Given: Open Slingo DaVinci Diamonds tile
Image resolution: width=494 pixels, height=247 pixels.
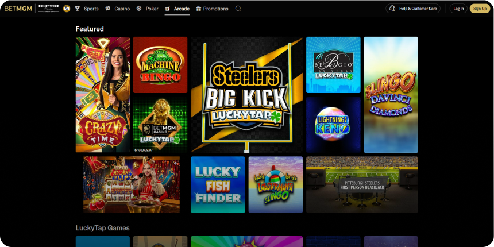Looking at the screenshot, I should pyautogui.click(x=391, y=95).
